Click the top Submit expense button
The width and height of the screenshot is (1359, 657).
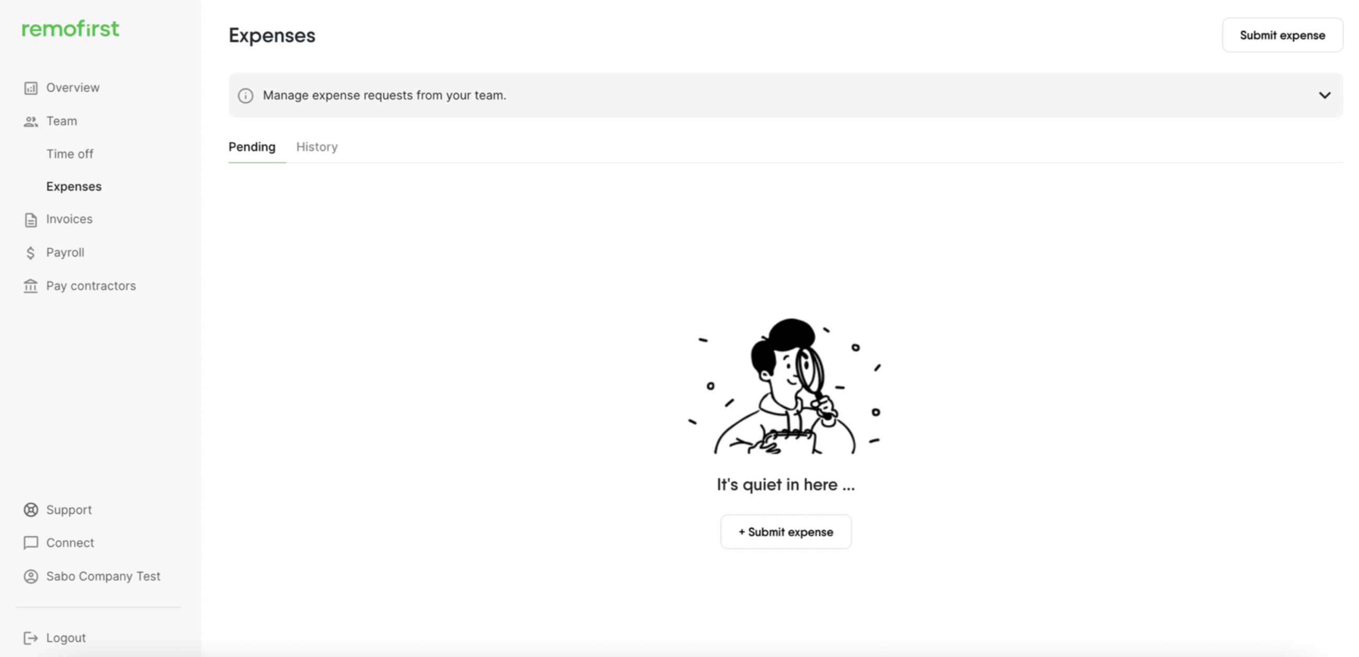tap(1282, 36)
